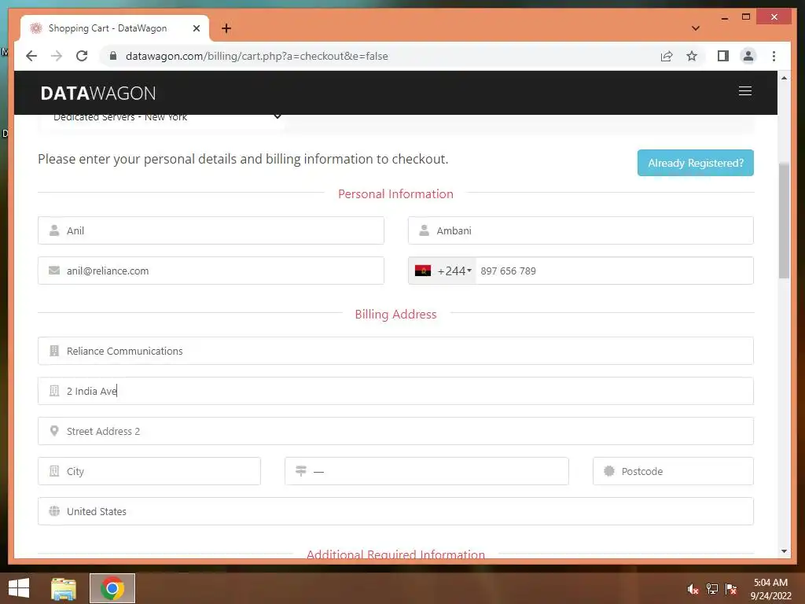This screenshot has height=604, width=805.
Task: Open File Explorer from the taskbar
Action: (x=63, y=588)
